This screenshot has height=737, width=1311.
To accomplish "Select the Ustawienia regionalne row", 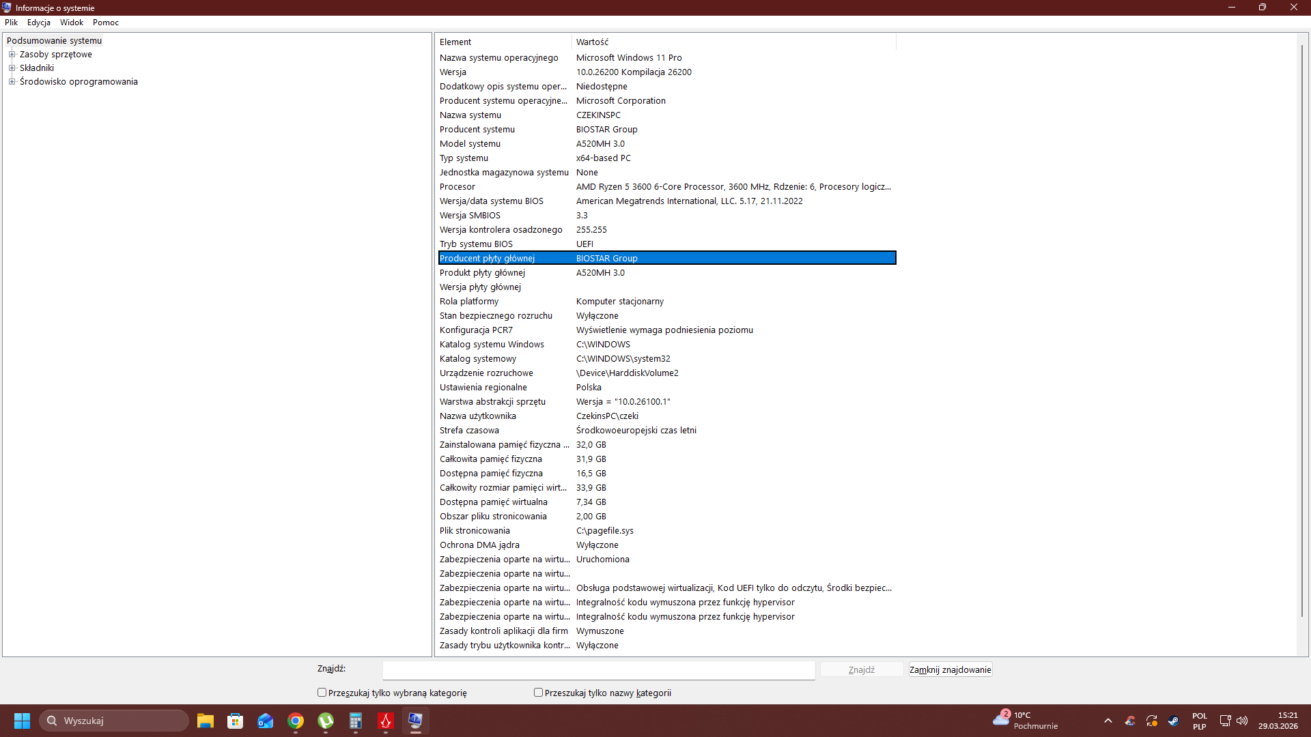I will (667, 388).
